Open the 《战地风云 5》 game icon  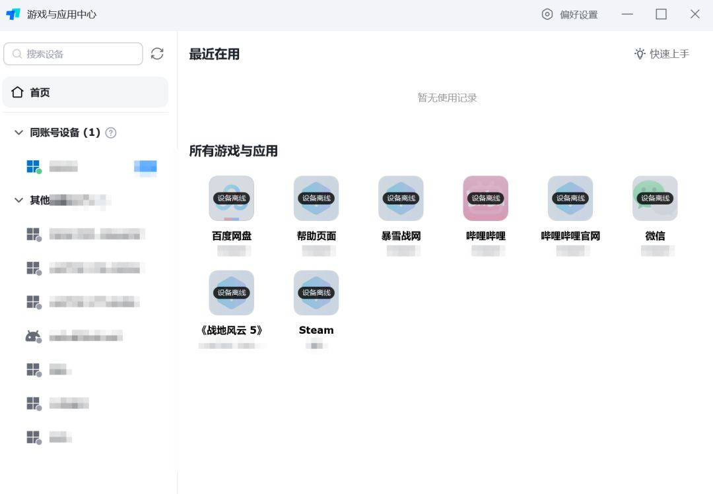(232, 293)
